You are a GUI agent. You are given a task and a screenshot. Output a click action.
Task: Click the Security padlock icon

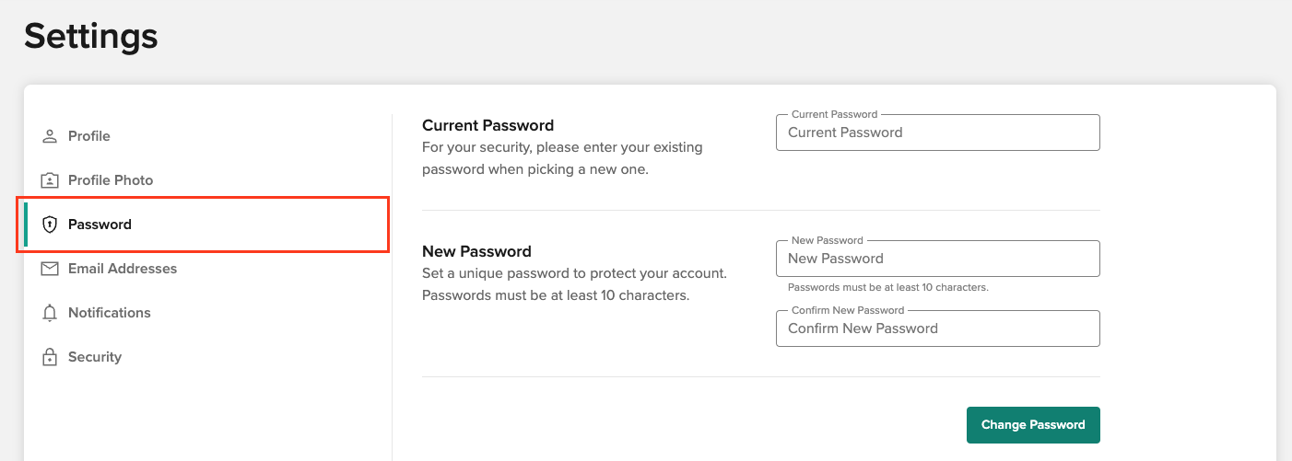50,357
